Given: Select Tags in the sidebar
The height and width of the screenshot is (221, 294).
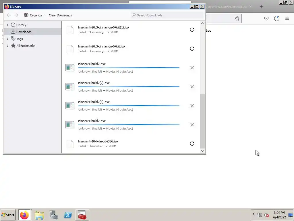Looking at the screenshot, I should pos(20,39).
